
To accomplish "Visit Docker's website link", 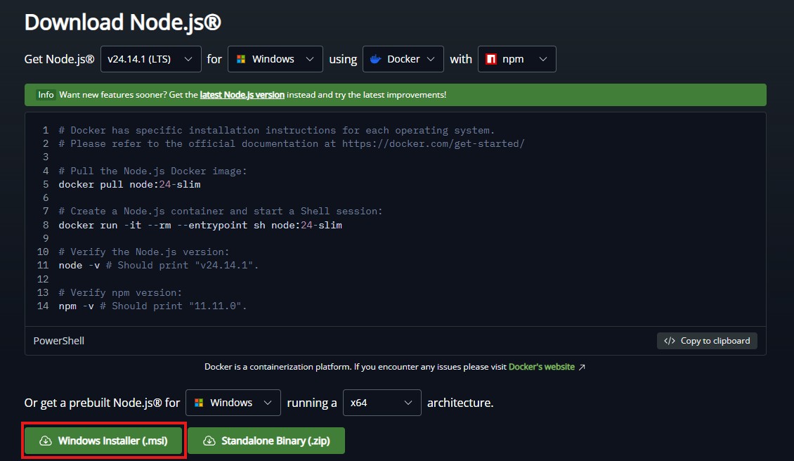I will 541,366.
